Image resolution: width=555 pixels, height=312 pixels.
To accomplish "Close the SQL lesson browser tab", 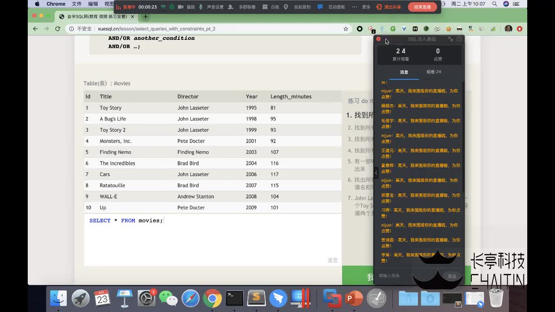I will 132,17.
